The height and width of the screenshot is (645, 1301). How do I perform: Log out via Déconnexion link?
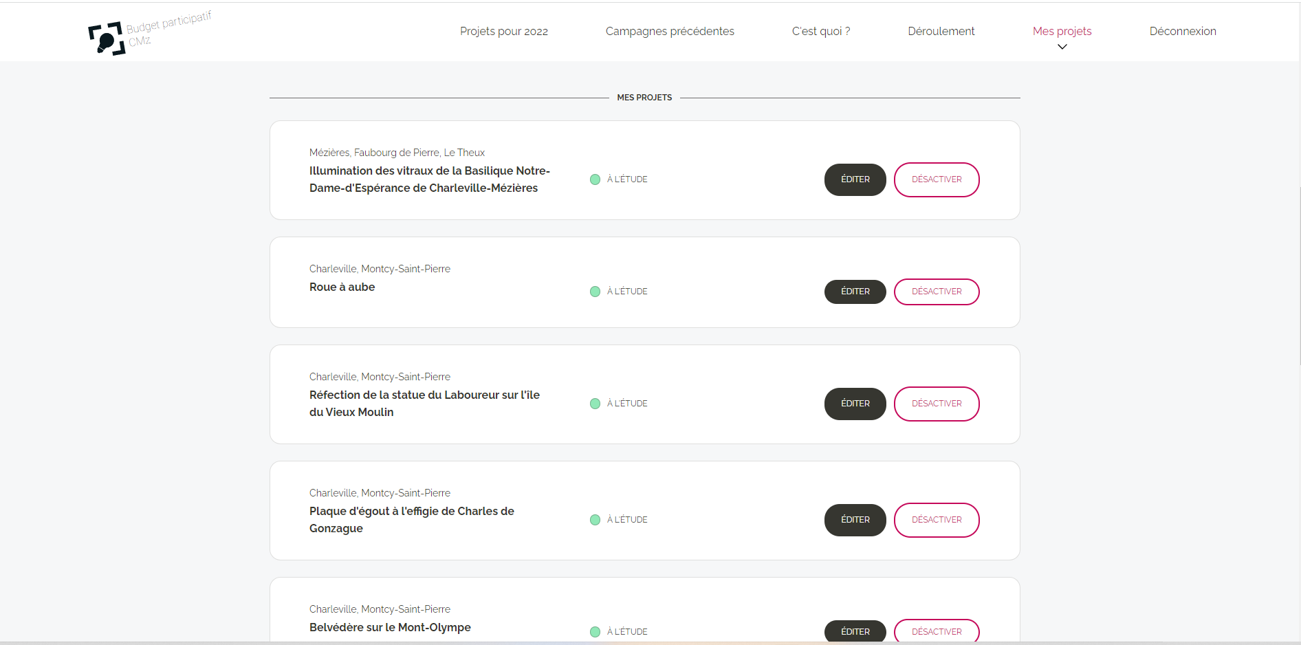point(1183,32)
